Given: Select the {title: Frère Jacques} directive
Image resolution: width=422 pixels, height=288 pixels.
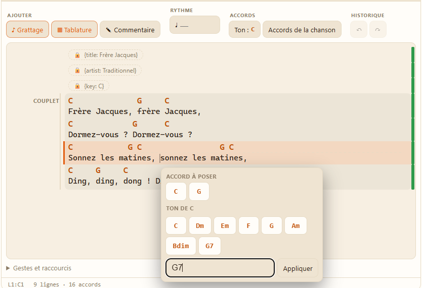Looking at the screenshot, I should (x=105, y=55).
